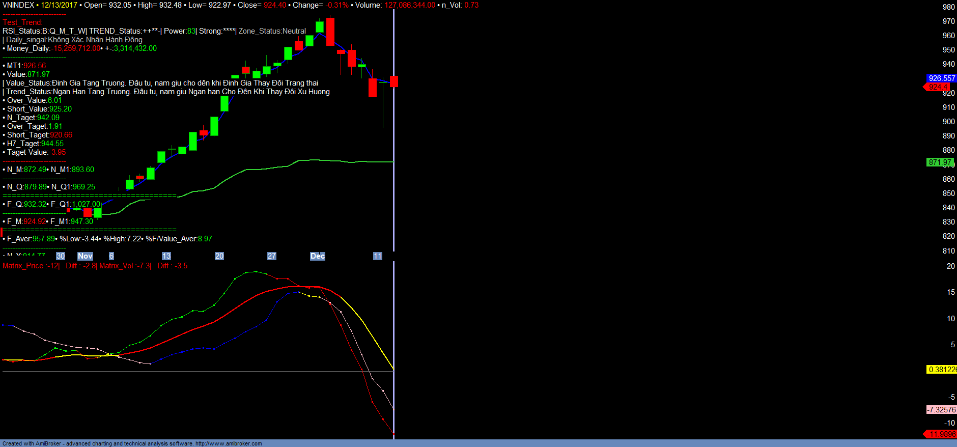Click the green 871.97 value tag
Screen dimensions: 957x447
(x=940, y=162)
